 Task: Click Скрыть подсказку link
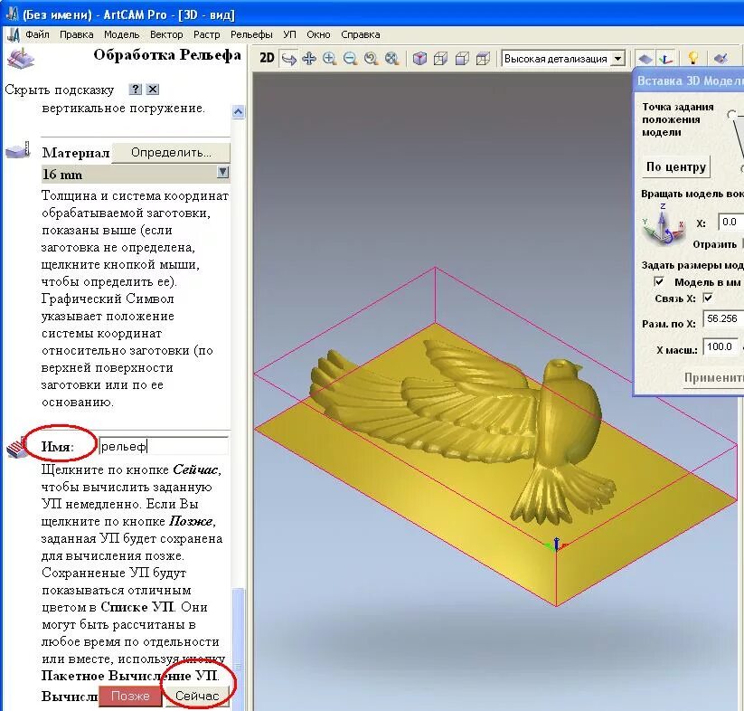point(60,90)
